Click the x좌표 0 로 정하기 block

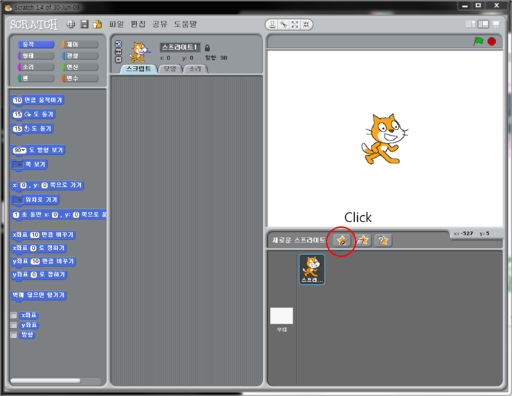(x=39, y=249)
